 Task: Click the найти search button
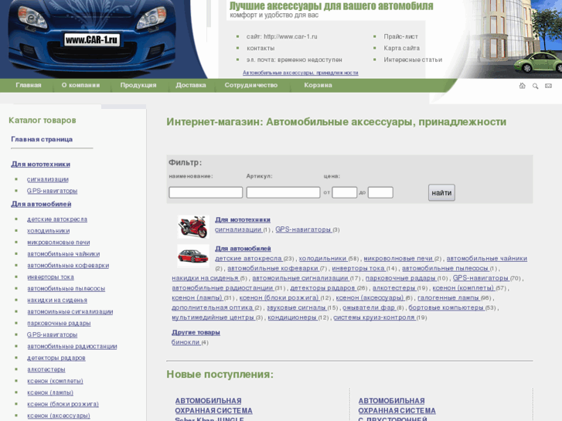[x=441, y=193]
